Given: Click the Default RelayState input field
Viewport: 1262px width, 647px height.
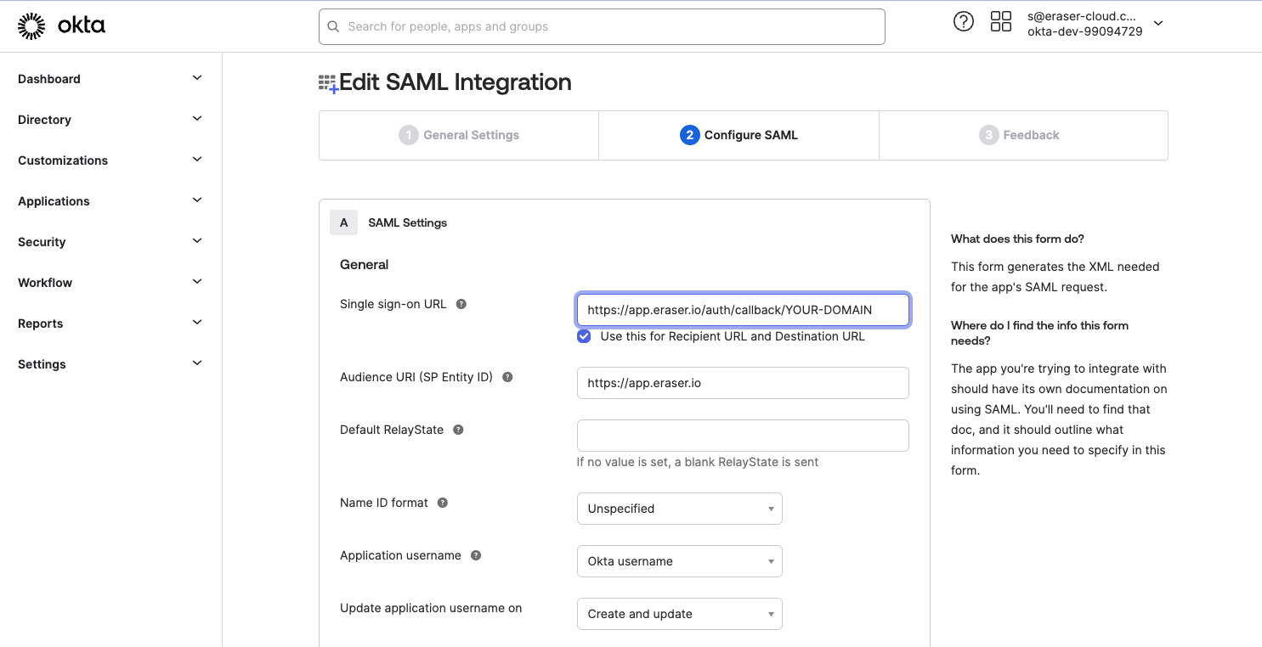Looking at the screenshot, I should point(743,436).
